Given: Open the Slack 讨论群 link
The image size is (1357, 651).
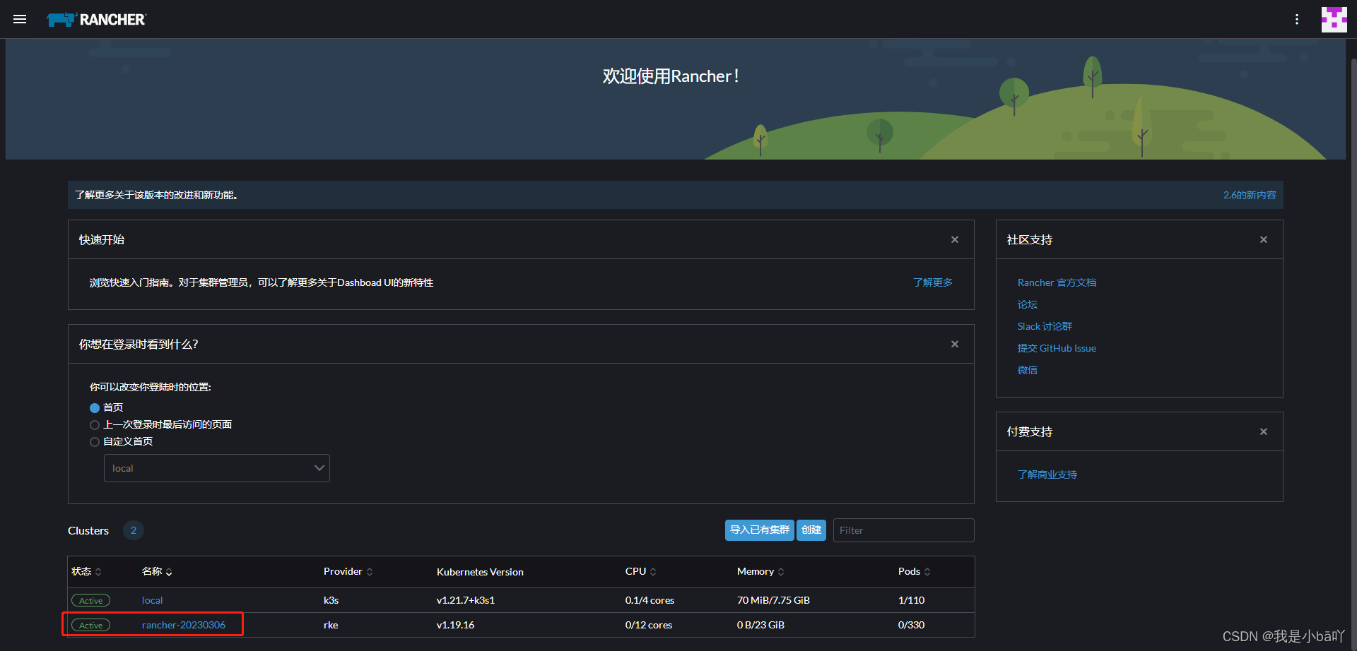Looking at the screenshot, I should point(1045,326).
